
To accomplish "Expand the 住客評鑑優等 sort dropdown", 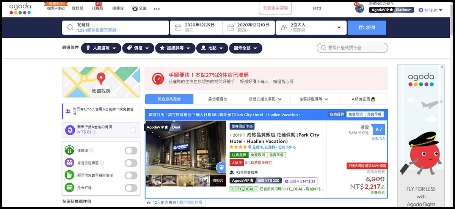I will pos(314,99).
